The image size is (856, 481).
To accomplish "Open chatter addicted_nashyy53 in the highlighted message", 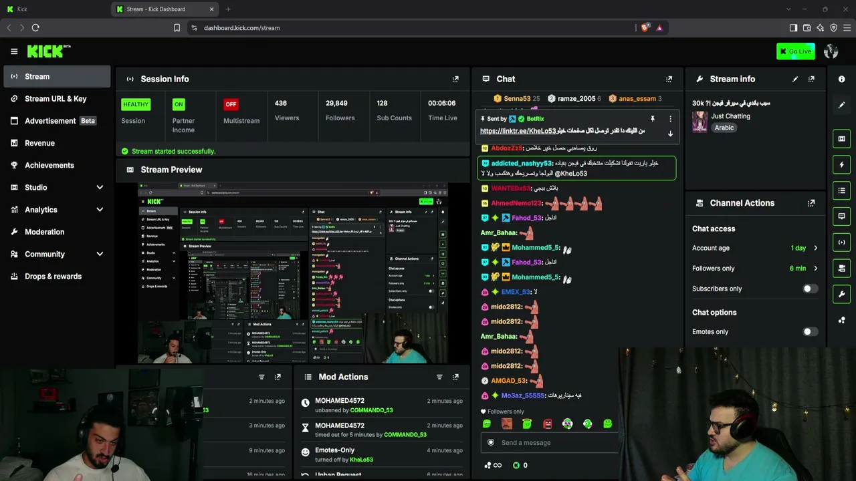I will coord(522,163).
